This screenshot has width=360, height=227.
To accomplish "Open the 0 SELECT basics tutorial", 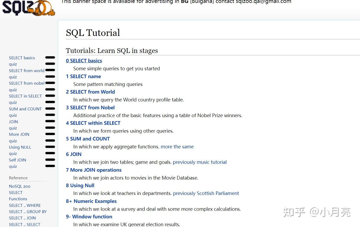I will click(x=84, y=61).
